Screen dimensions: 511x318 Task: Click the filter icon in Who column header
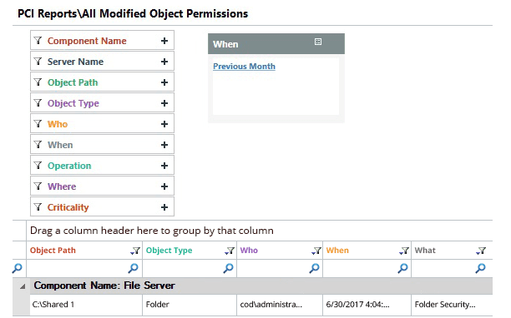tap(316, 251)
